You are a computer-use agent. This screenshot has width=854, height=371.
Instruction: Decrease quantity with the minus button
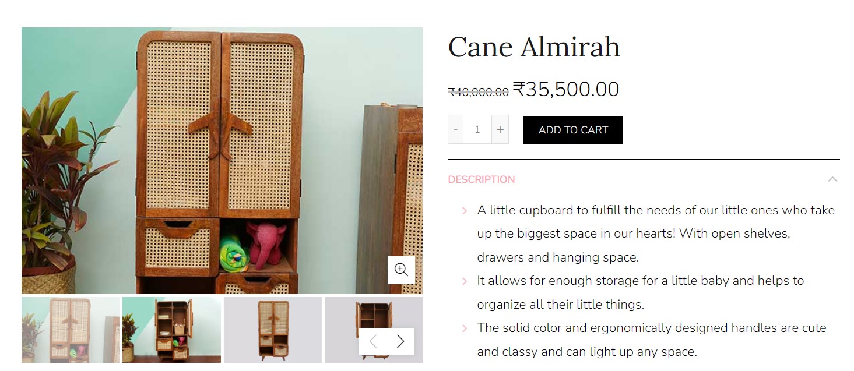(455, 129)
